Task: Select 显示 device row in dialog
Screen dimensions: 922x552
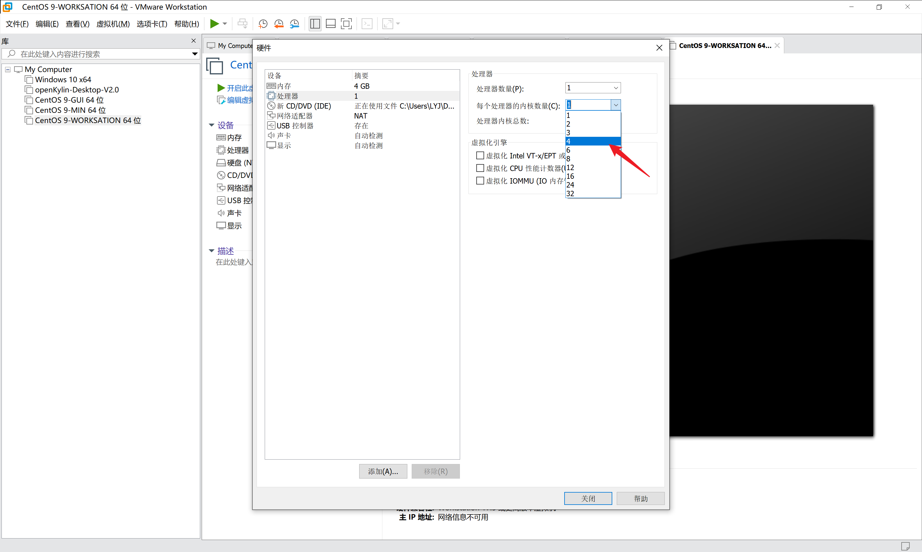Action: coord(362,145)
